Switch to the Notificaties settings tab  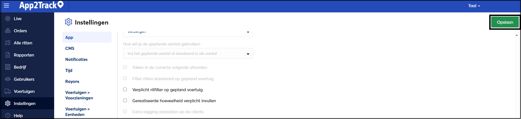tap(76, 59)
